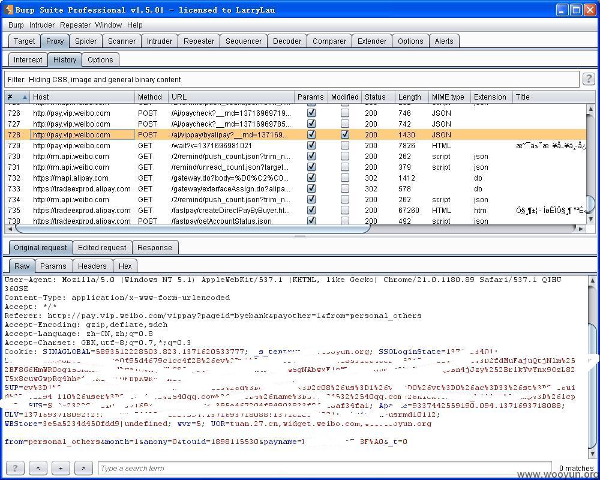Go to previous search match button

tap(38, 468)
